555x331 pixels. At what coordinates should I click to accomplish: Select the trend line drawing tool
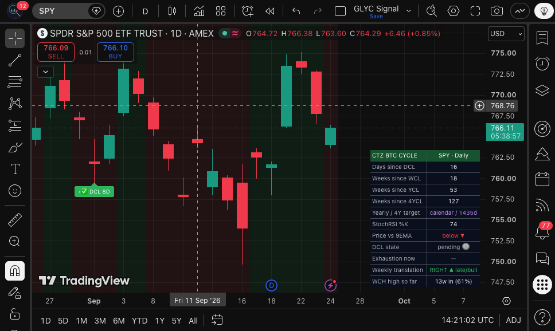pyautogui.click(x=15, y=61)
